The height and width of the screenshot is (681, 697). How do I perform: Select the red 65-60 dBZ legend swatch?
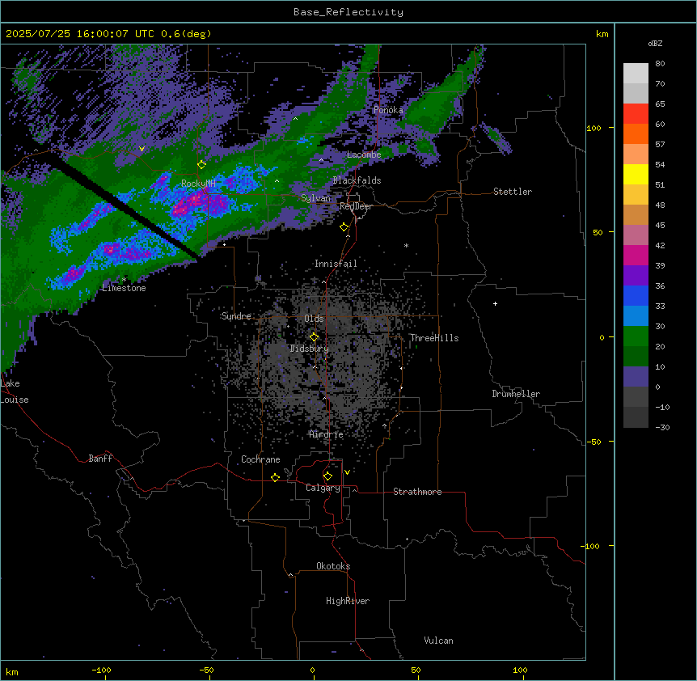tap(636, 114)
